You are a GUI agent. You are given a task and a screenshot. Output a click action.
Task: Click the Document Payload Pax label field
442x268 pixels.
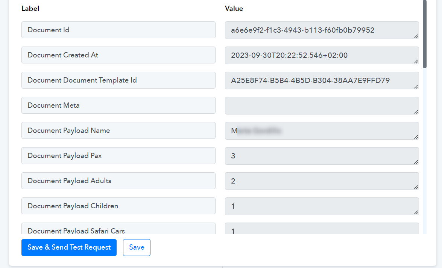pyautogui.click(x=118, y=155)
